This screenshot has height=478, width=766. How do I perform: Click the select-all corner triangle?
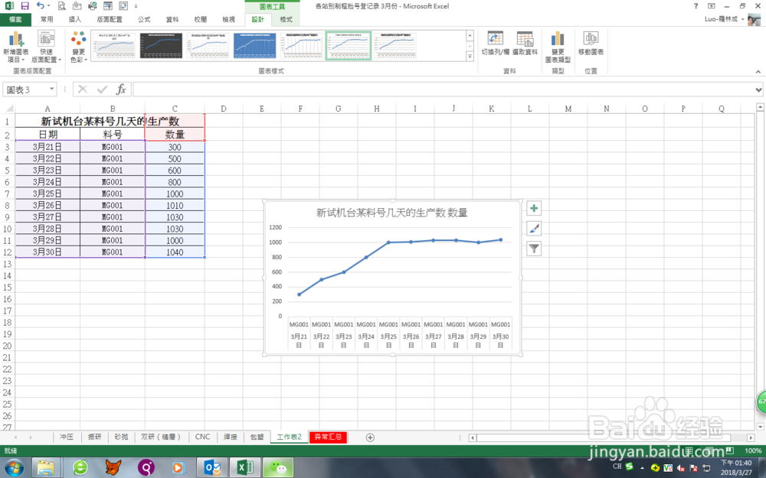point(9,109)
